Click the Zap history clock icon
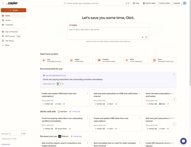191x147 pixels. click(3, 41)
